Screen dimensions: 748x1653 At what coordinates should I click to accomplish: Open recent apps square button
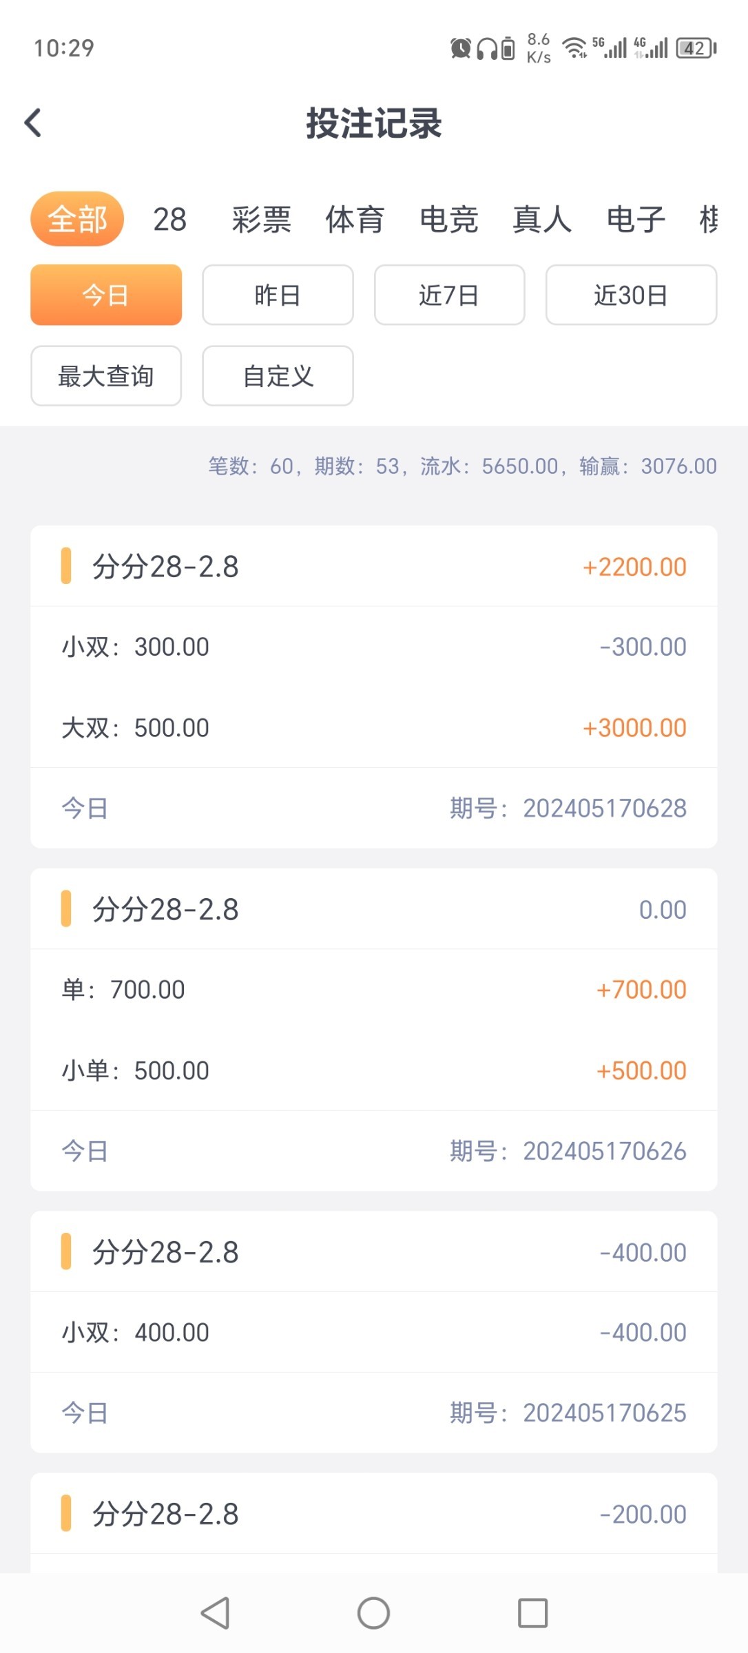[x=532, y=1612]
